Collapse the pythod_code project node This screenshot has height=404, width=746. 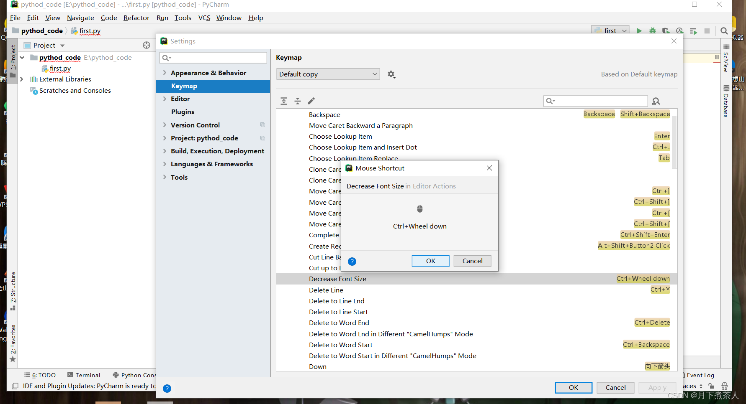click(22, 57)
